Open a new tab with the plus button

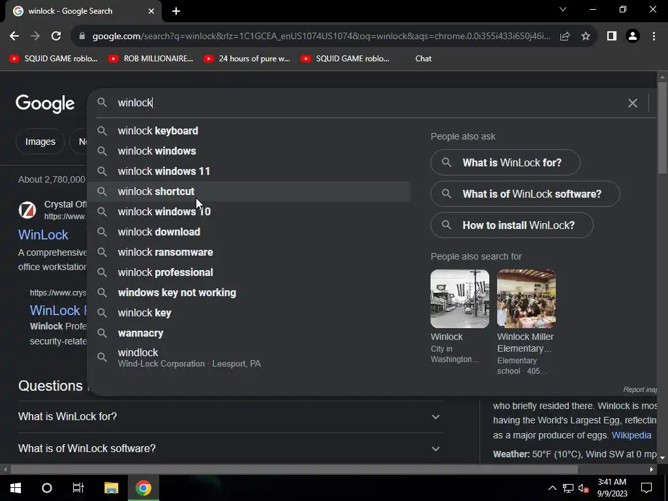176,11
